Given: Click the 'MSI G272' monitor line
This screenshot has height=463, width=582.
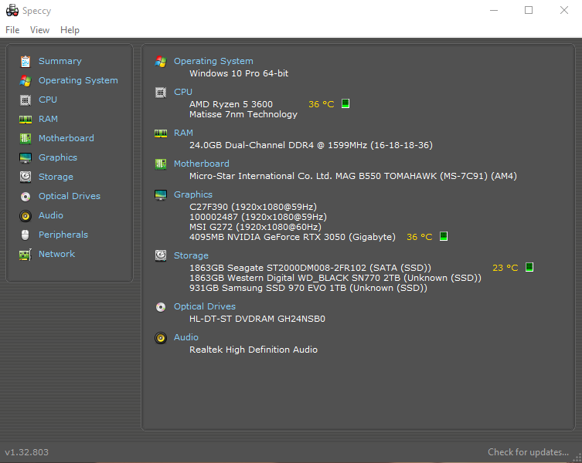Looking at the screenshot, I should coord(255,227).
